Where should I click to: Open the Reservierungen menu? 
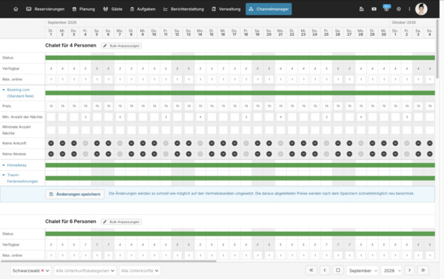[x=45, y=9]
